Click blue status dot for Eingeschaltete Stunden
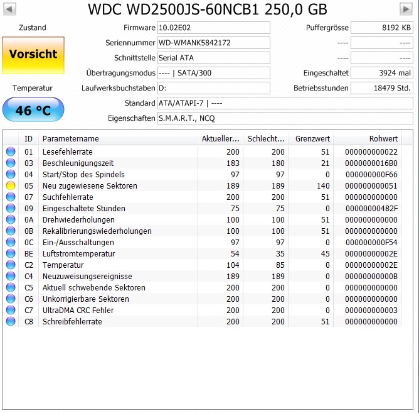 point(11,208)
